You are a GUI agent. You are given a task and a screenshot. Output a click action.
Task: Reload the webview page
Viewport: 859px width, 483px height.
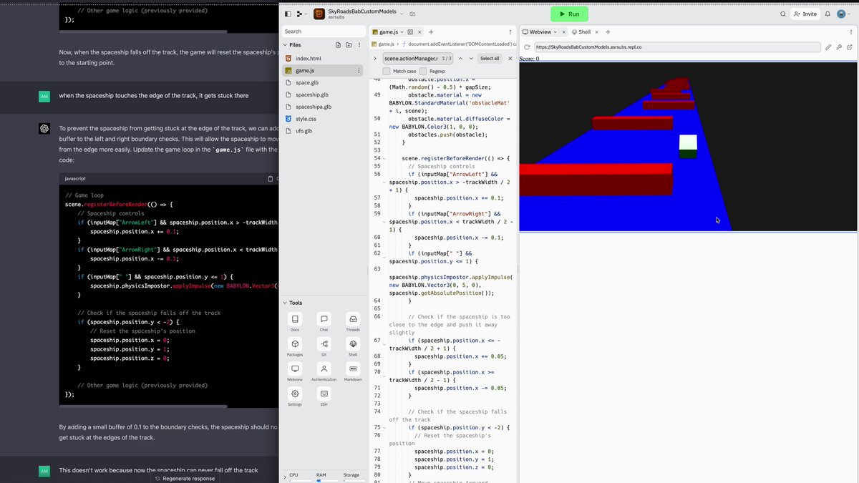tap(527, 47)
